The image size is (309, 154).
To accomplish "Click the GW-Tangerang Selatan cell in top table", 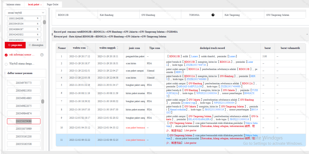I will coord(285,15).
